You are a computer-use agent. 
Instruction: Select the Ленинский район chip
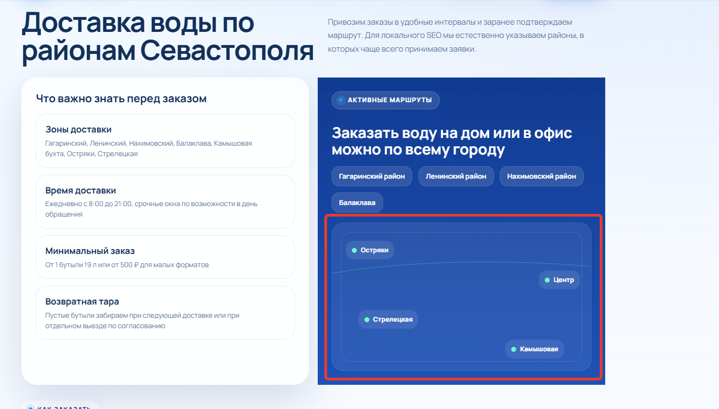(x=456, y=176)
